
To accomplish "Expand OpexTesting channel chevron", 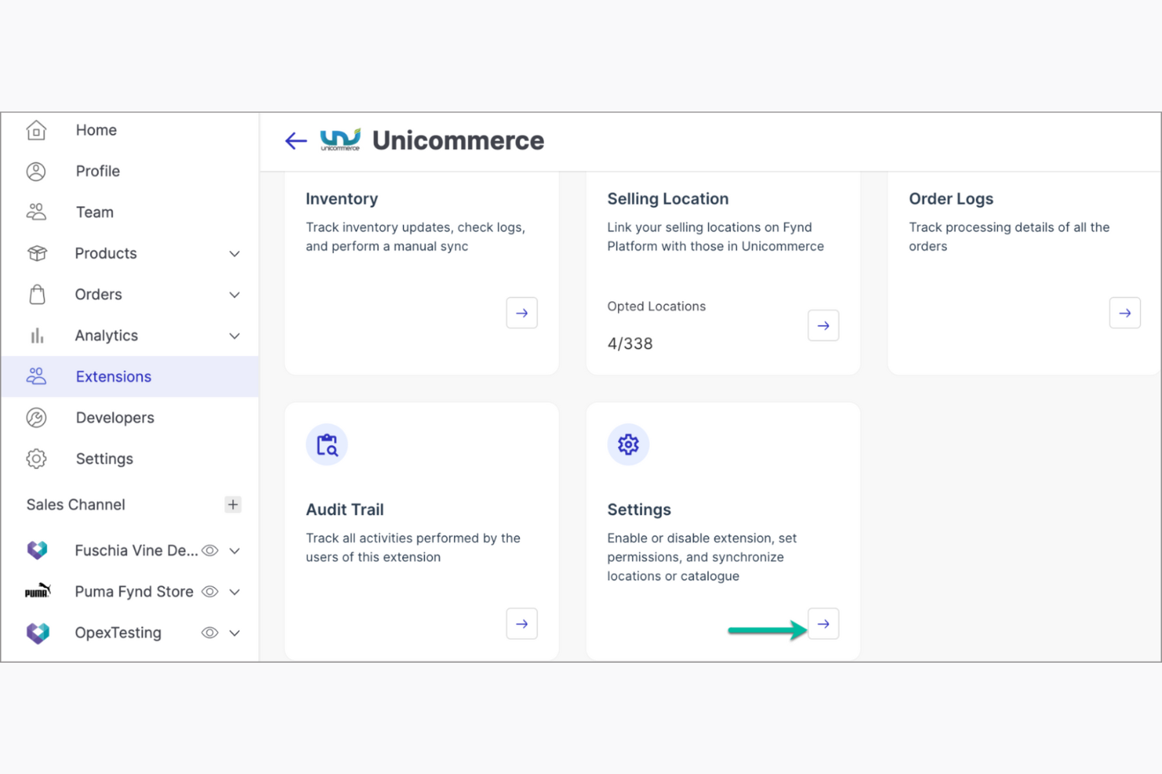I will coord(235,633).
